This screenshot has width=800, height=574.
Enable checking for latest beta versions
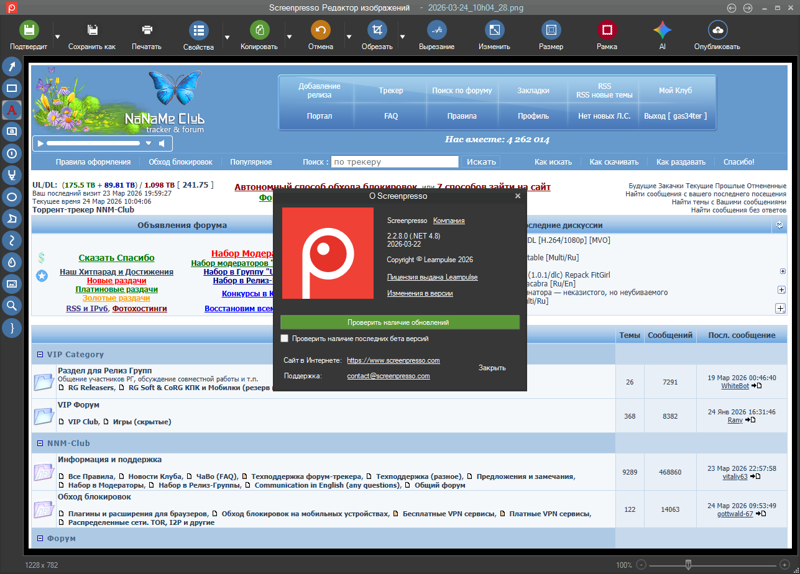click(285, 339)
